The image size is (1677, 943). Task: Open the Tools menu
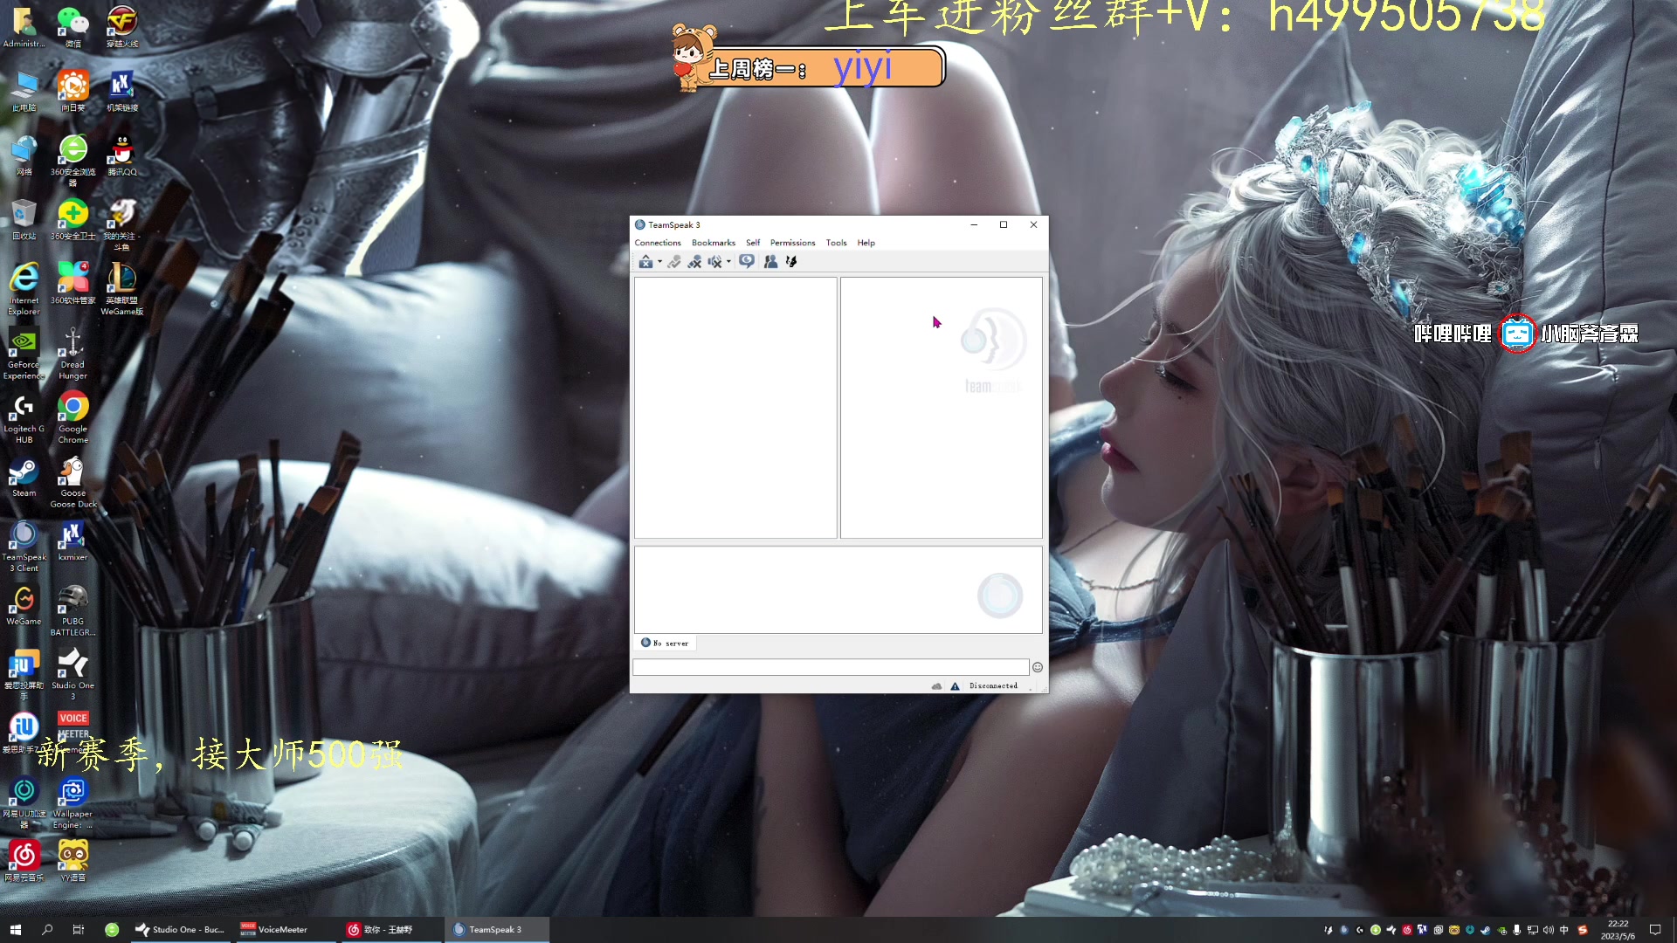click(836, 243)
